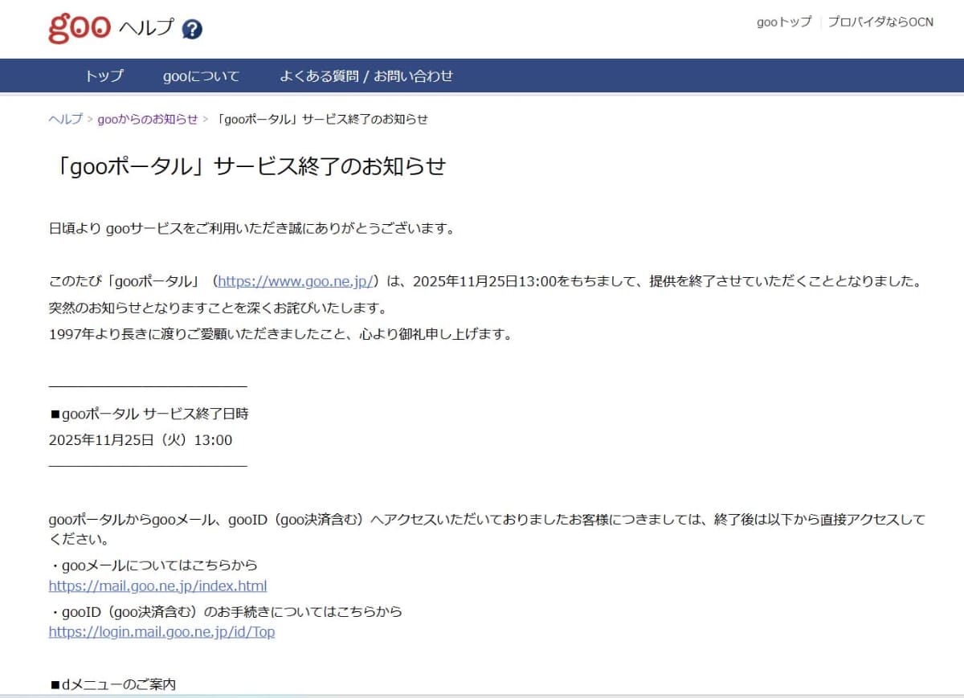Click the date 2025年11月25日（火）13:00
The image size is (964, 698).
(x=141, y=439)
